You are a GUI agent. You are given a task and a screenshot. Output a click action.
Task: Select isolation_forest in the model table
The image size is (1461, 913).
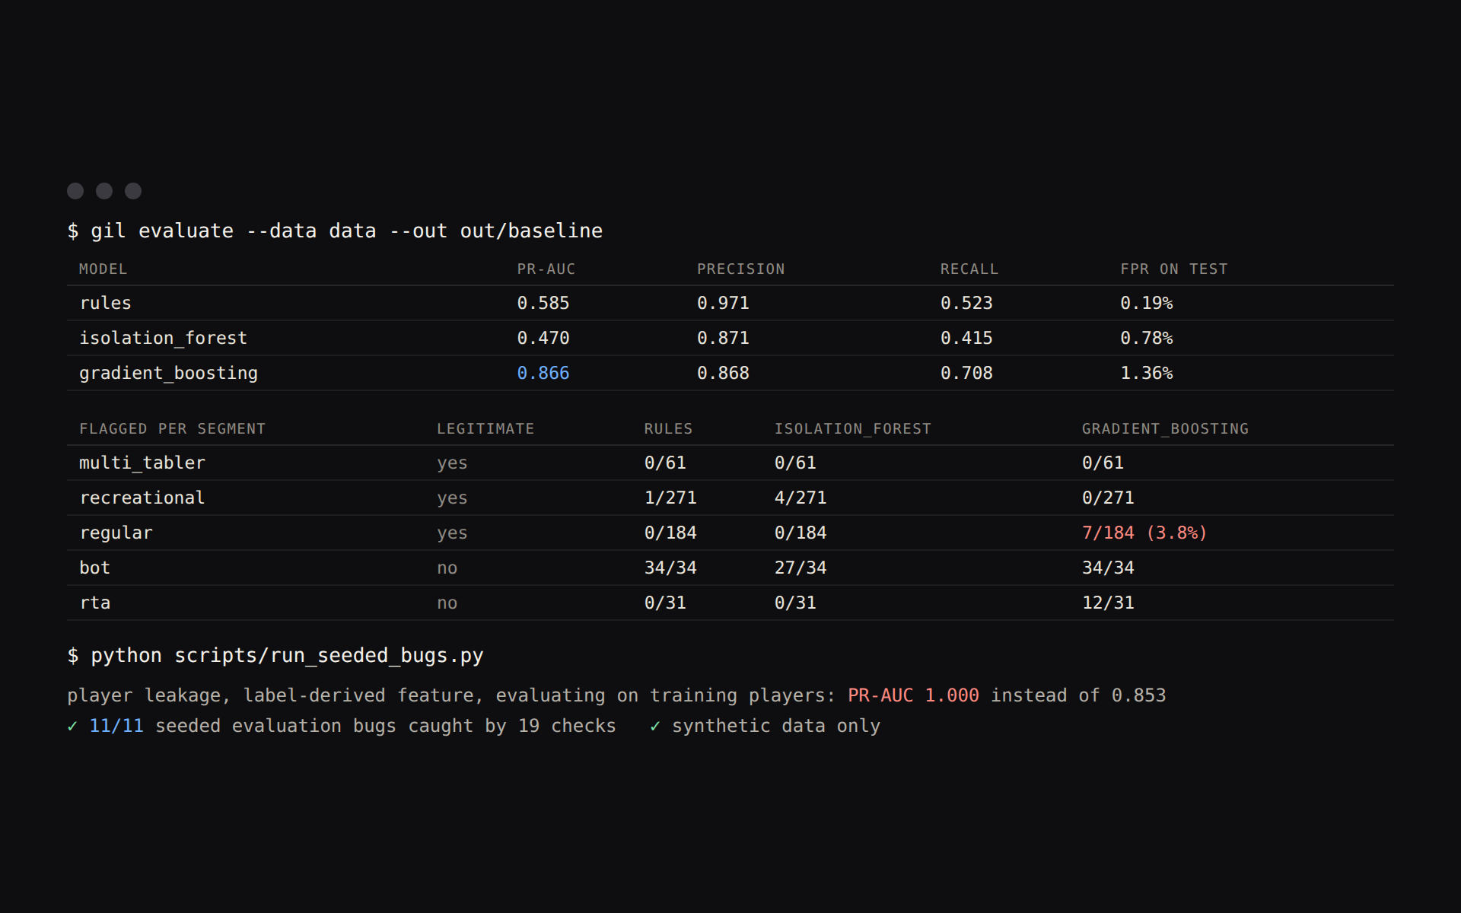pyautogui.click(x=164, y=338)
